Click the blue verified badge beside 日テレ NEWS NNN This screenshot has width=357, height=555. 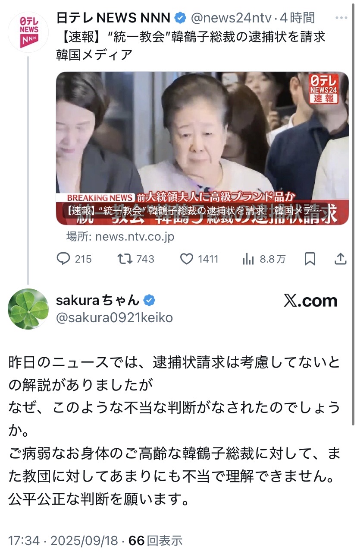click(180, 18)
